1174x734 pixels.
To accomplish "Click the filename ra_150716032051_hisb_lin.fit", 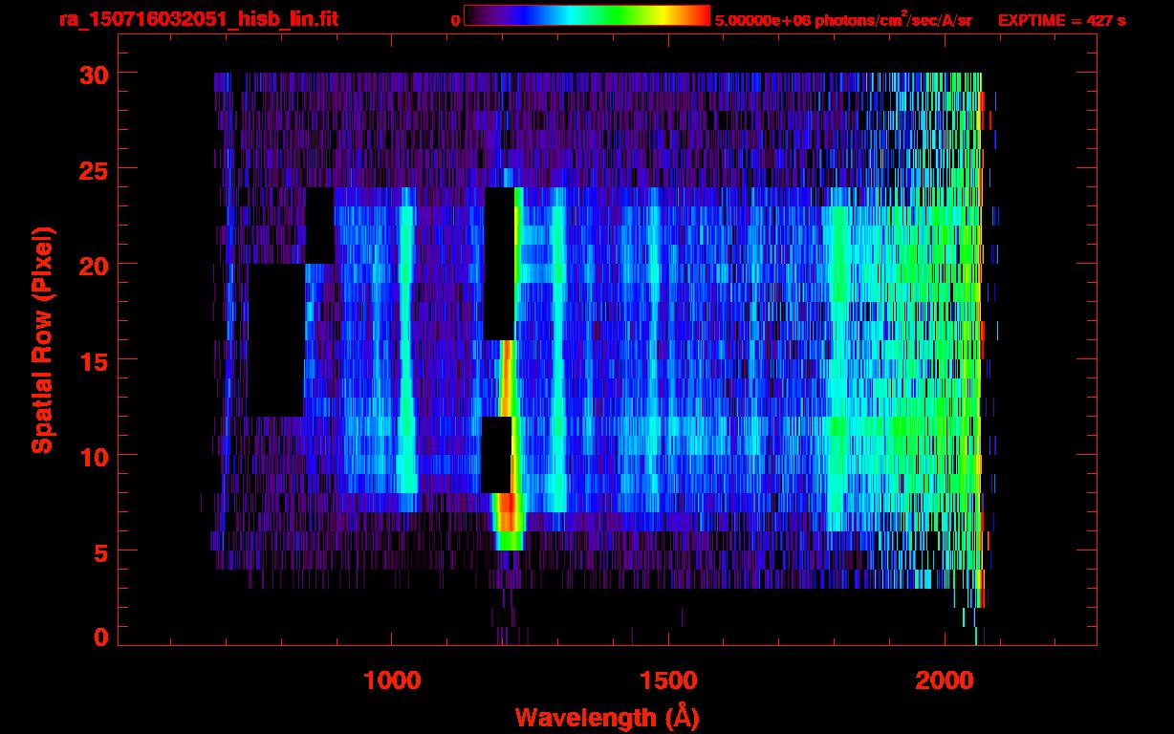I will (x=198, y=18).
